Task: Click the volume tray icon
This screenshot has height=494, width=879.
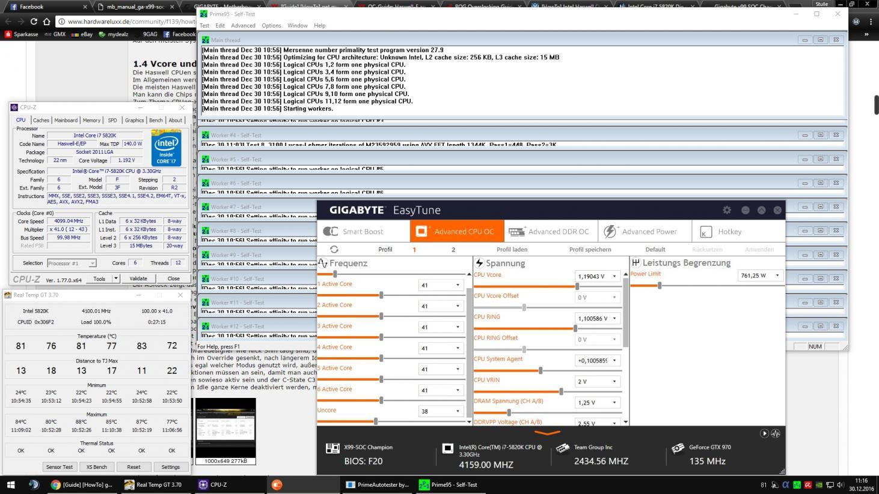Action: coord(840,485)
